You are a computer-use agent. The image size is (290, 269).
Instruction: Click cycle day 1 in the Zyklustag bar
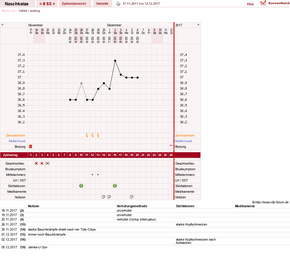coord(31,155)
